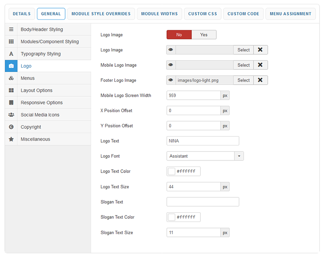Viewport: 324px width, 273px height.
Task: Clear the Footer Logo Image with X
Action: click(x=260, y=80)
